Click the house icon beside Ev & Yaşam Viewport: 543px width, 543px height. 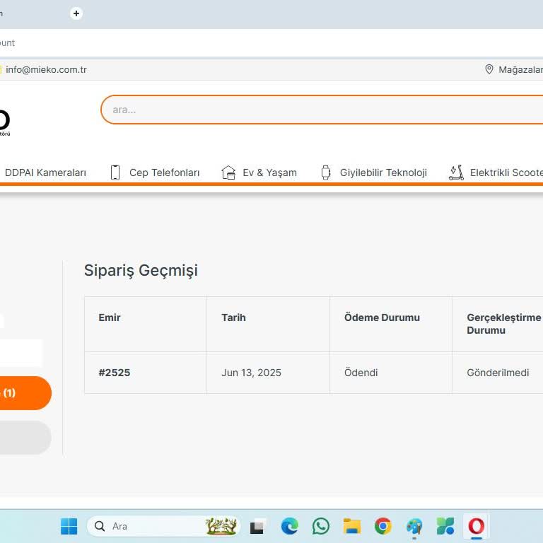click(228, 173)
